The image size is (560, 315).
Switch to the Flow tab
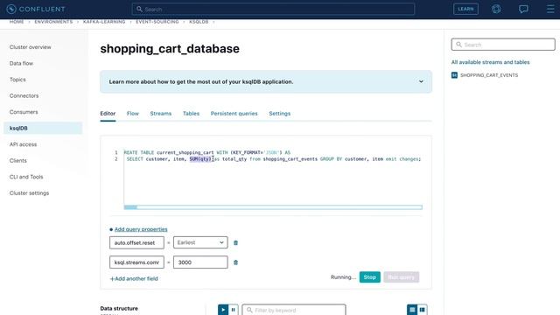132,114
